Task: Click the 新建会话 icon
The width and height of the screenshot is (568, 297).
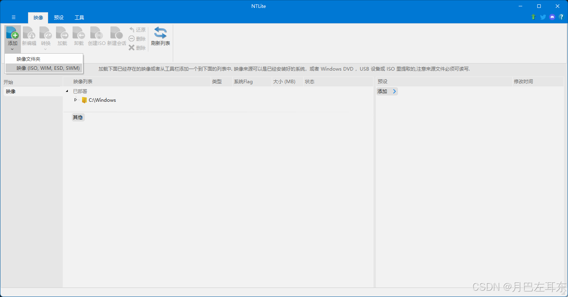Action: point(116,33)
